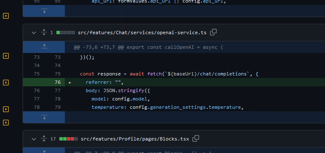Open src/features/Chat/services/openai-service.ts file link
325x153 pixels.
pyautogui.click(x=142, y=33)
